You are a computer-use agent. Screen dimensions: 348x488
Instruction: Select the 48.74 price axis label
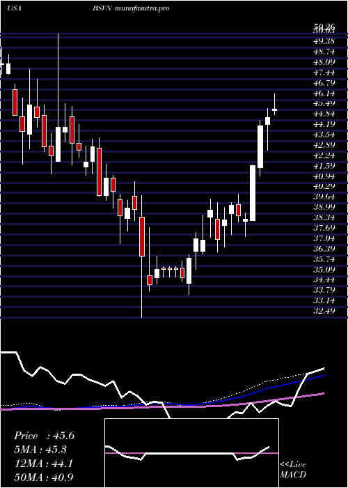324,52
